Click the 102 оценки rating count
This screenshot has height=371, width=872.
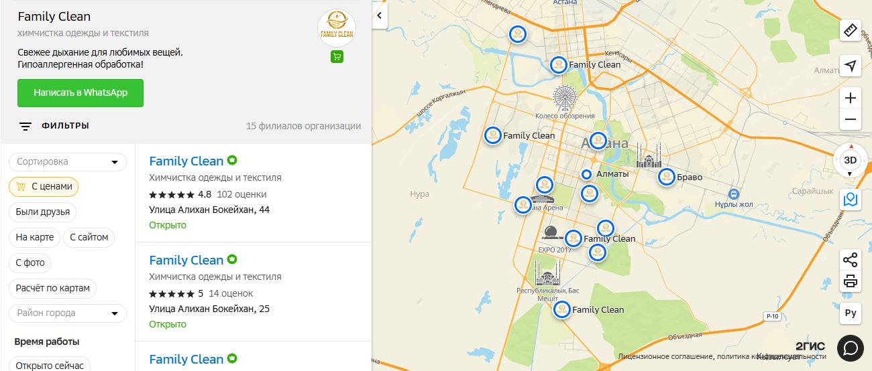coord(241,194)
